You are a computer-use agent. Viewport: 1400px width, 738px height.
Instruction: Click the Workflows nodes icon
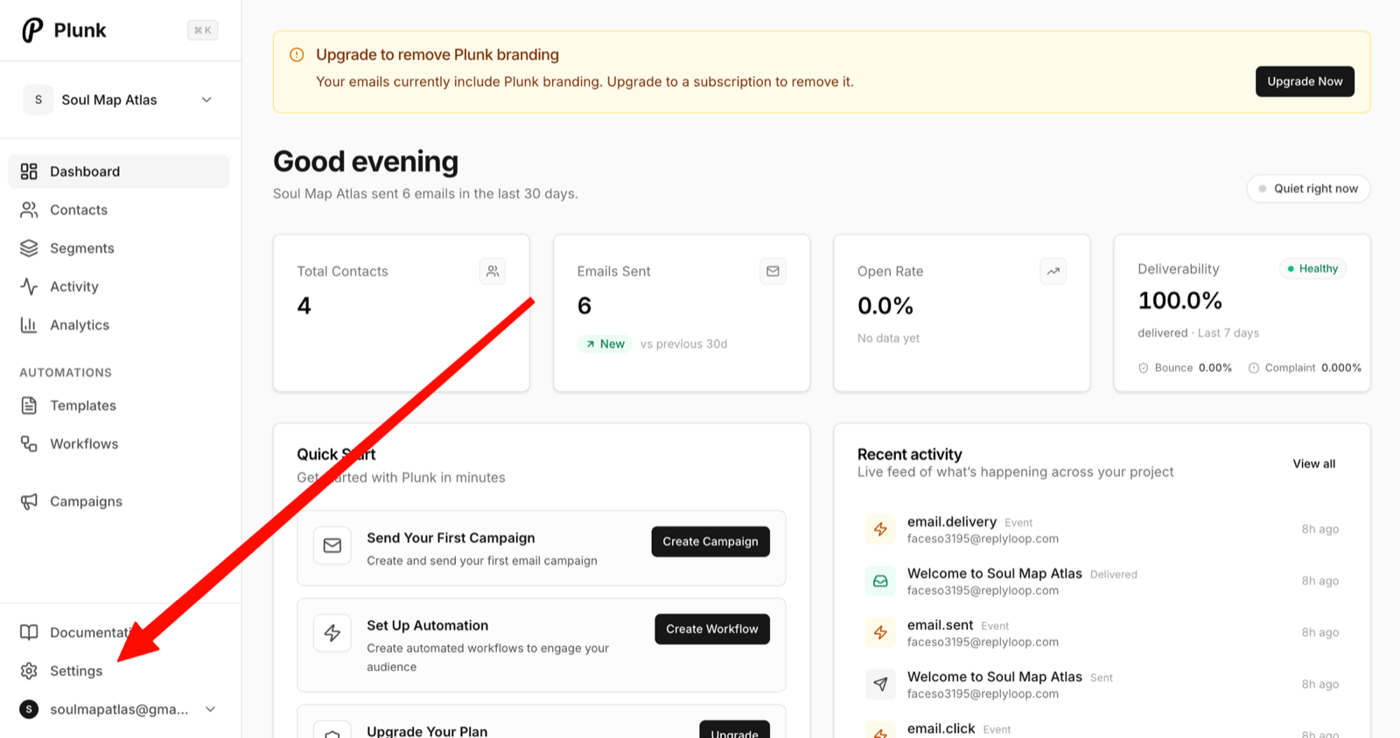(x=29, y=444)
